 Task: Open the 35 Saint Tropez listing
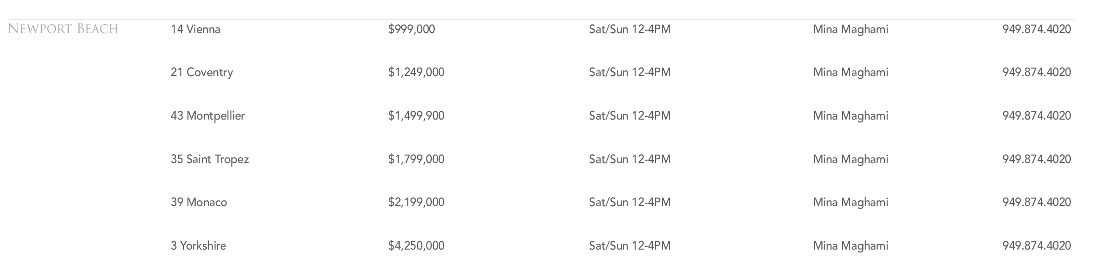[210, 159]
